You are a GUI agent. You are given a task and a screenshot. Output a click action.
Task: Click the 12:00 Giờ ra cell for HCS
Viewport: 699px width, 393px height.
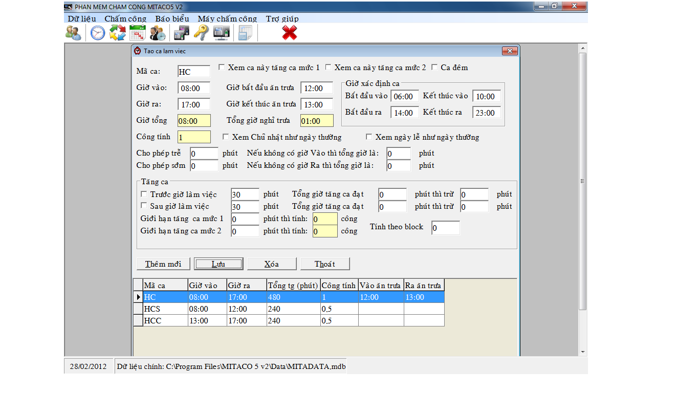(x=247, y=309)
